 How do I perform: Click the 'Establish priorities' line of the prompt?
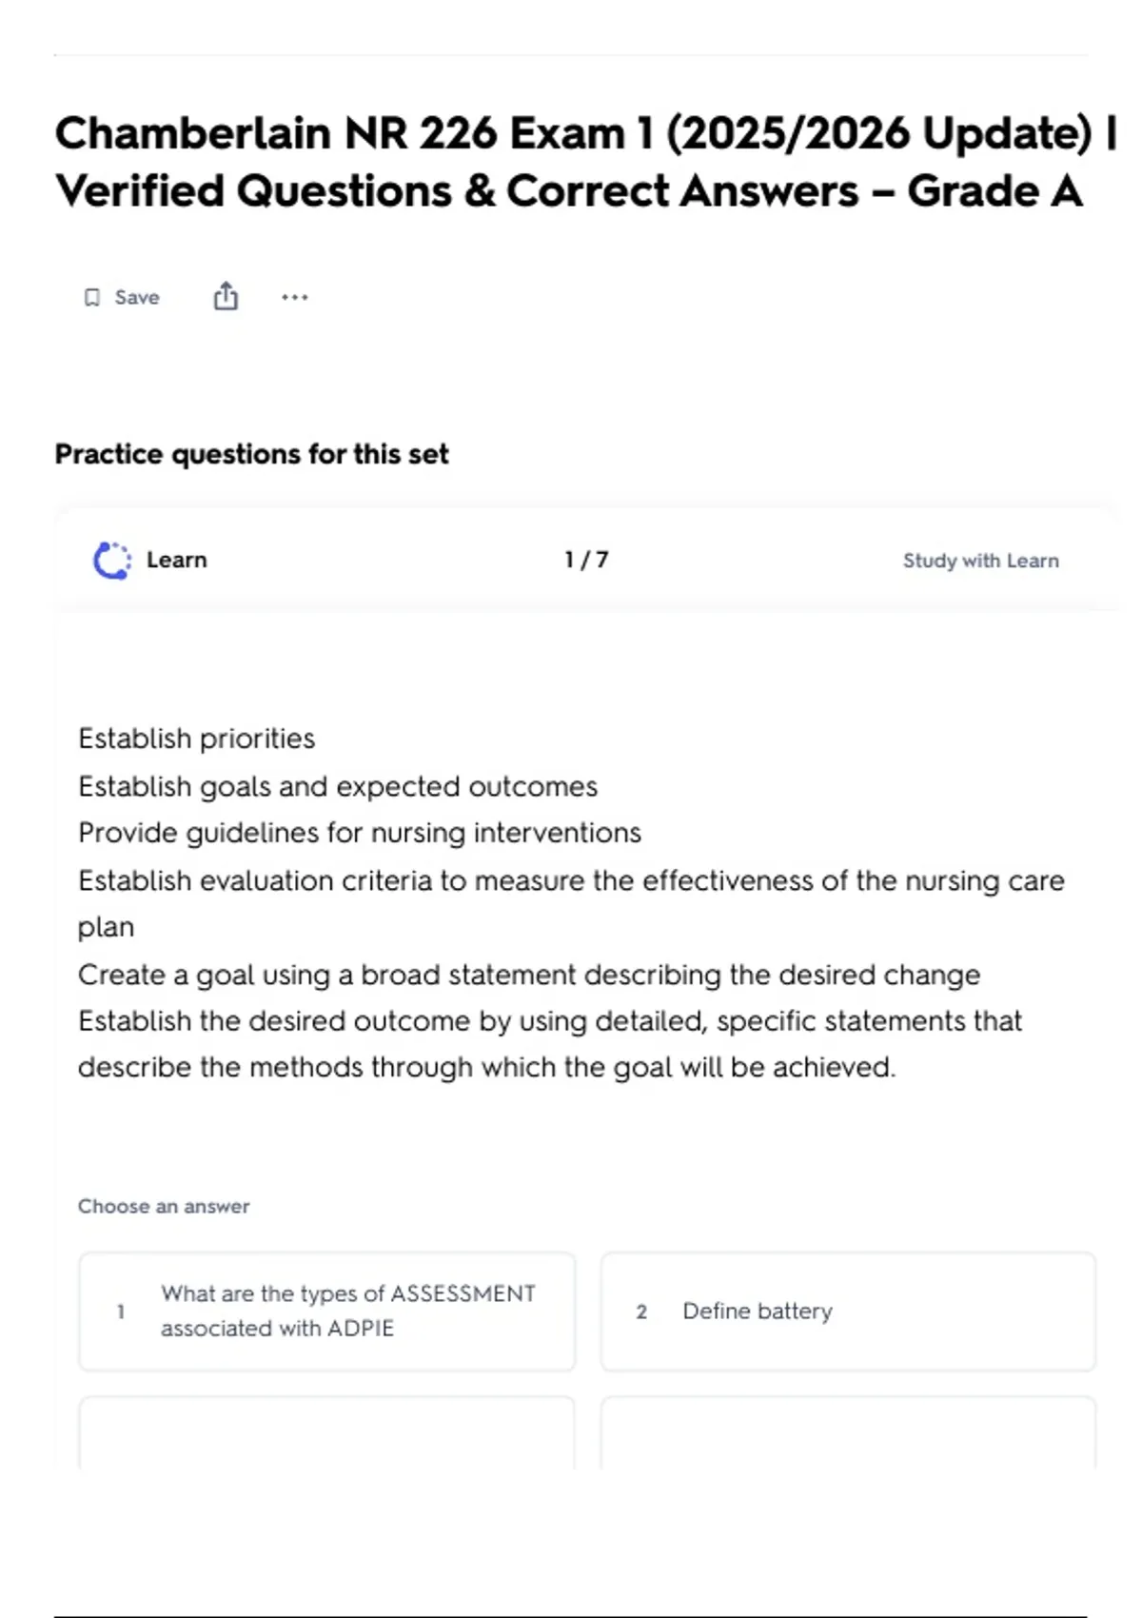(197, 739)
